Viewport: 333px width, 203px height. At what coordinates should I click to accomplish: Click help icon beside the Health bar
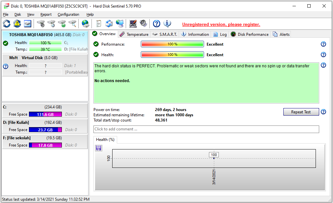[323, 55]
